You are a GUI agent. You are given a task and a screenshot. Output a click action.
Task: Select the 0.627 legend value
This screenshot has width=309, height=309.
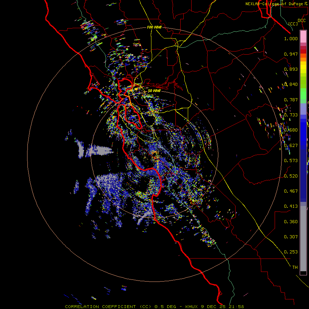[x=291, y=146]
